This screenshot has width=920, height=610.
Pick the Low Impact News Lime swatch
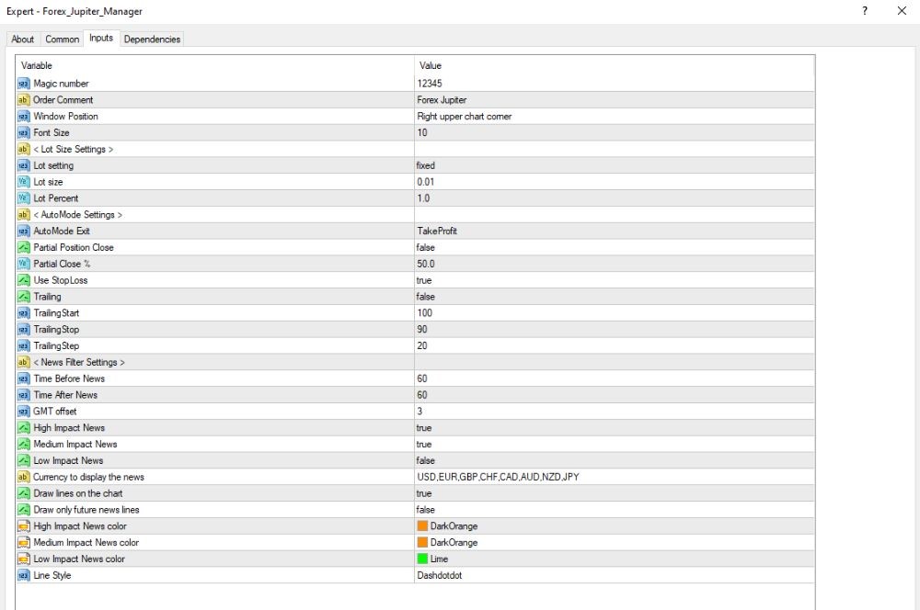click(x=422, y=559)
